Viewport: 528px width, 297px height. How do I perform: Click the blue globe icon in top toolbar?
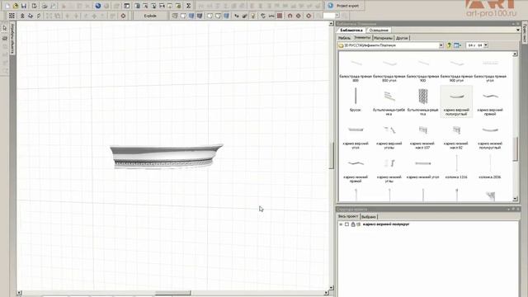[98, 6]
